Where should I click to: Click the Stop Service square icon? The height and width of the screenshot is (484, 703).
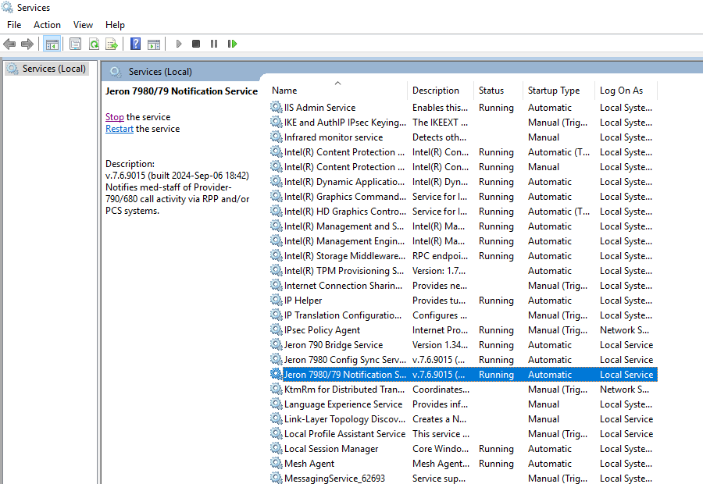click(x=196, y=44)
